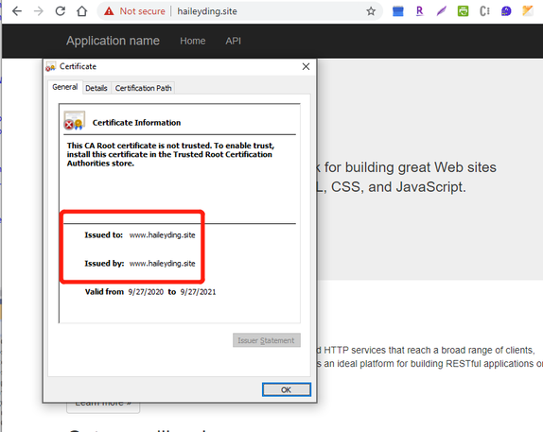
Task: Open the Home navigation link
Action: (x=193, y=41)
